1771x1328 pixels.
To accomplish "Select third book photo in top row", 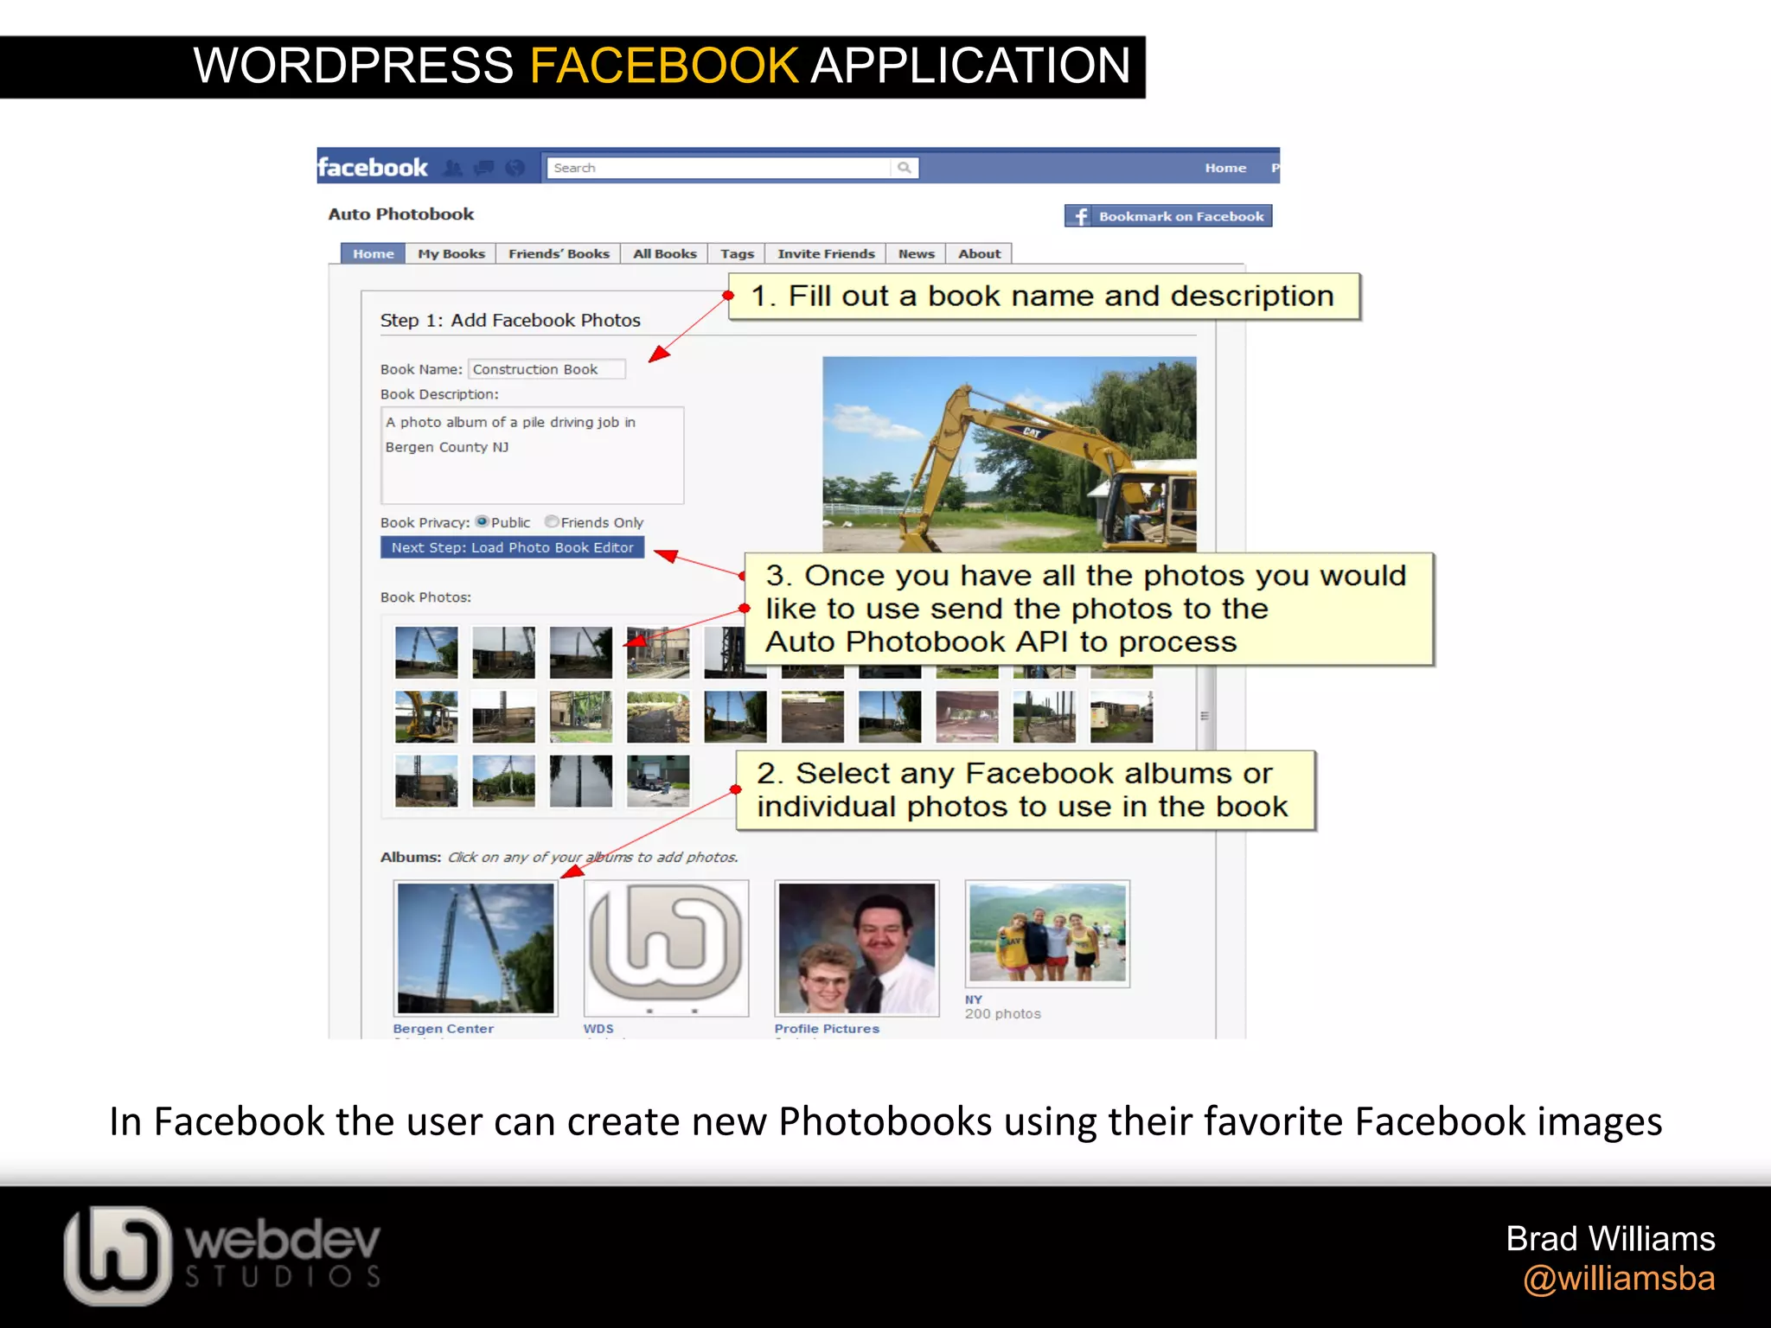I will point(581,652).
